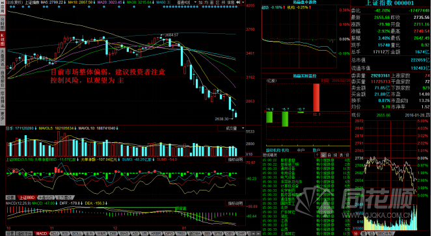Click the 均 moving-average toolbar button
The image size is (432, 236).
[206, 2]
